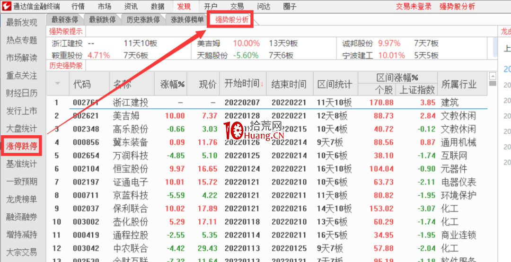Image resolution: width=511 pixels, height=262 pixels.
Task: Click the table corner dropdown arrow
Action: (58, 84)
